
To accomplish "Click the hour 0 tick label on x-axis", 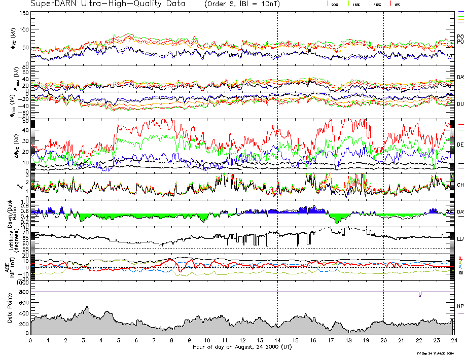I will tap(31, 341).
